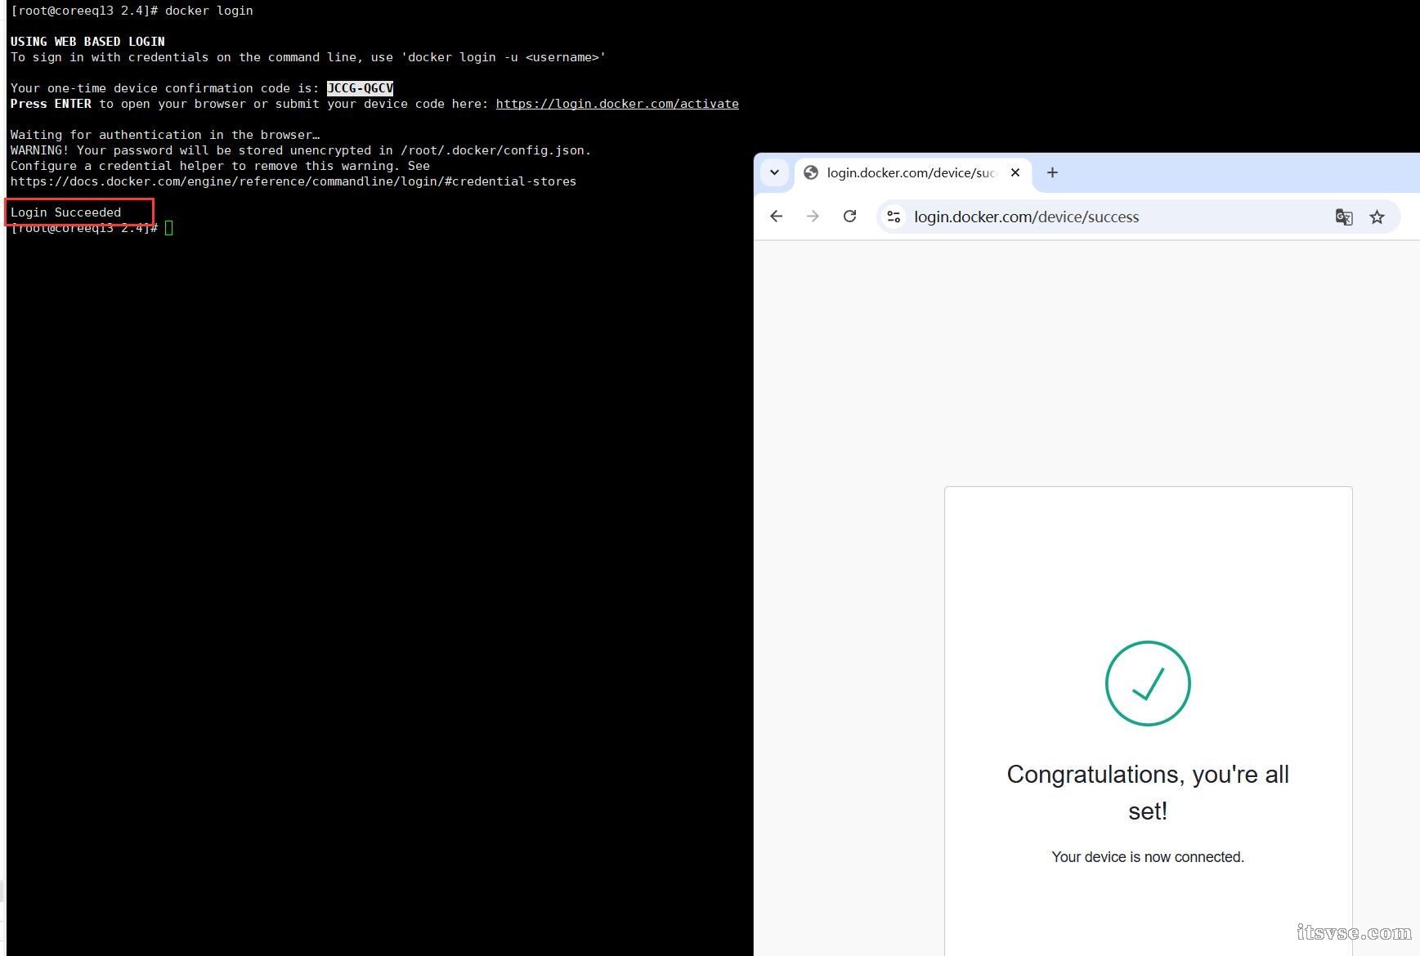Close the login.docker.com tab
Image resolution: width=1420 pixels, height=956 pixels.
1015,172
